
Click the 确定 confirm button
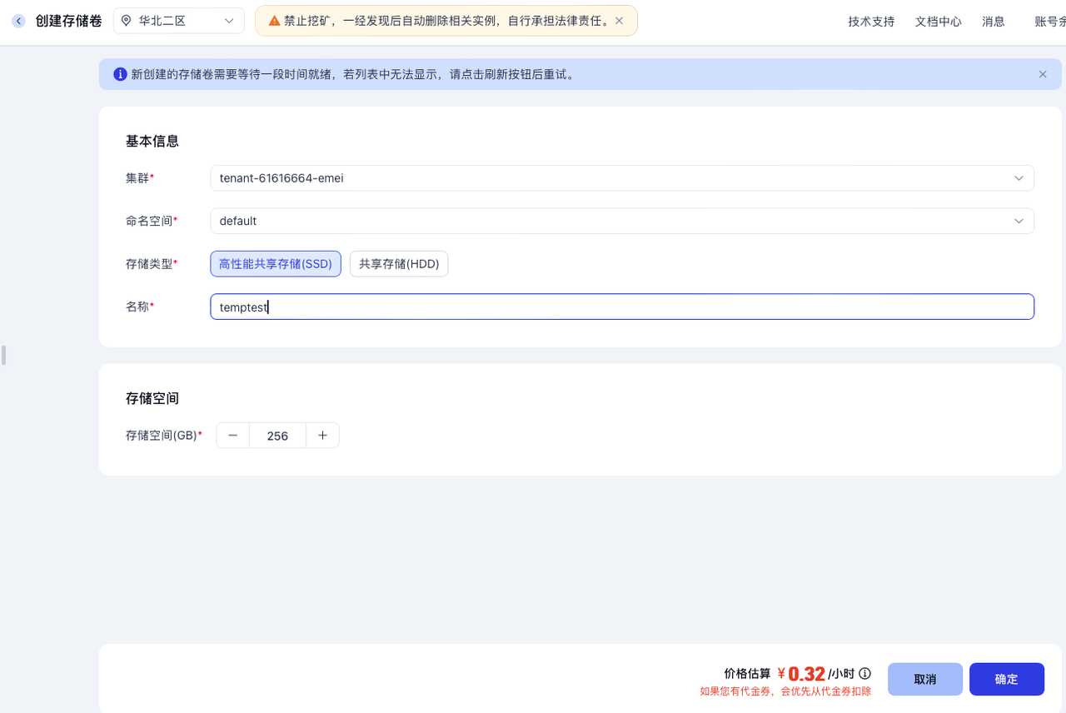1006,679
